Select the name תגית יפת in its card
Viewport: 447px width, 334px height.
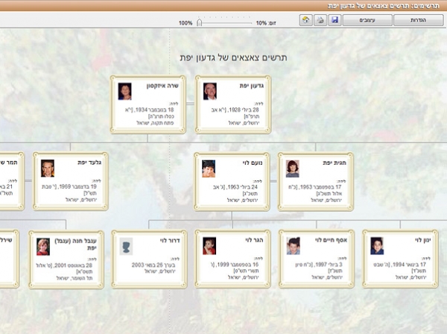click(335, 163)
